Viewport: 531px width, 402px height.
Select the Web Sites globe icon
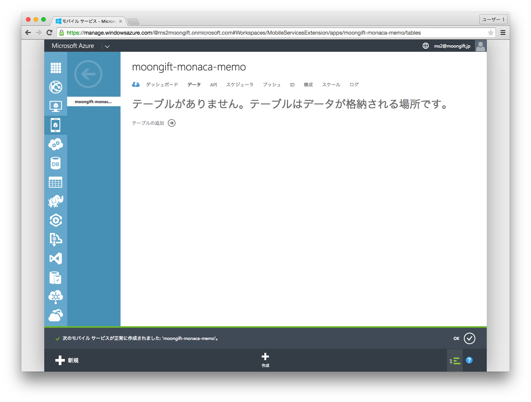56,87
